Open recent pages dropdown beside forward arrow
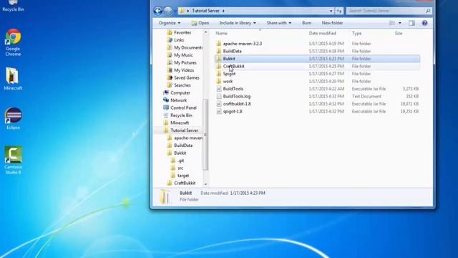This screenshot has width=458, height=258. pyautogui.click(x=175, y=11)
